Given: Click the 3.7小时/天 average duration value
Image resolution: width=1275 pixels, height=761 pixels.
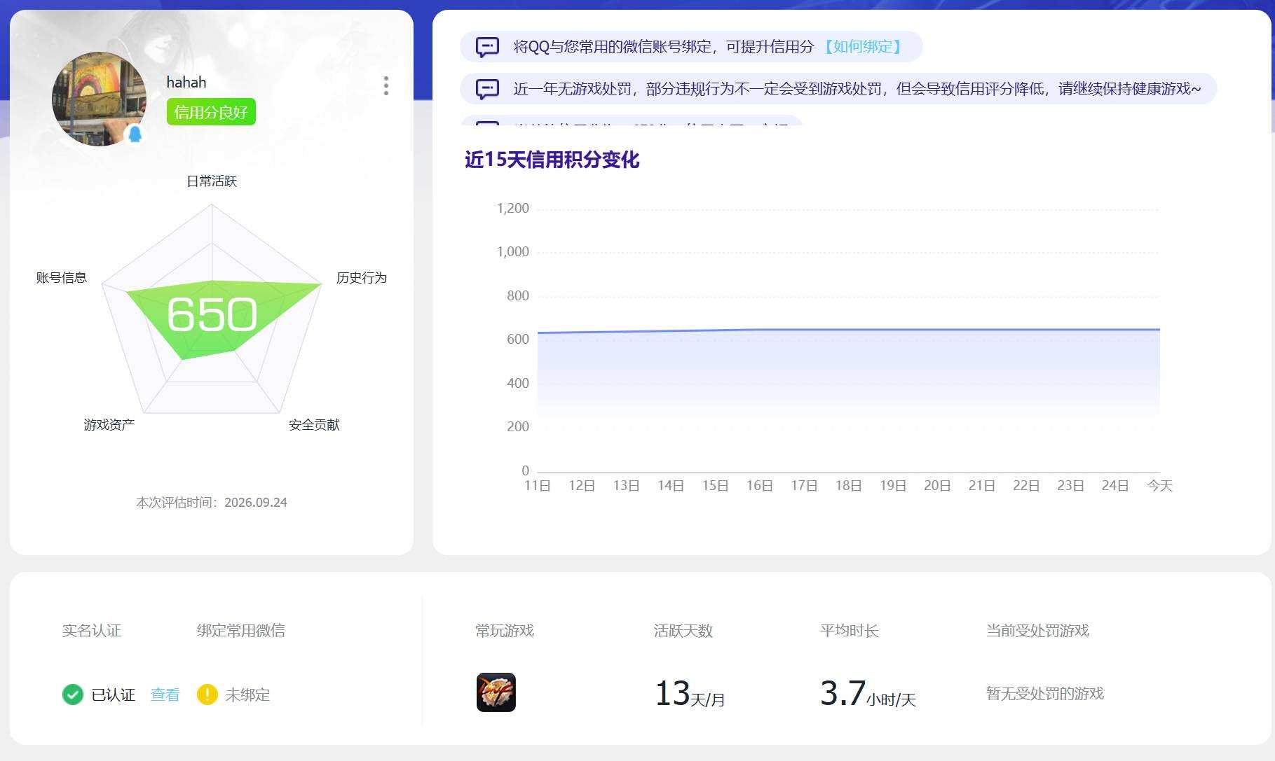Looking at the screenshot, I should [x=868, y=694].
